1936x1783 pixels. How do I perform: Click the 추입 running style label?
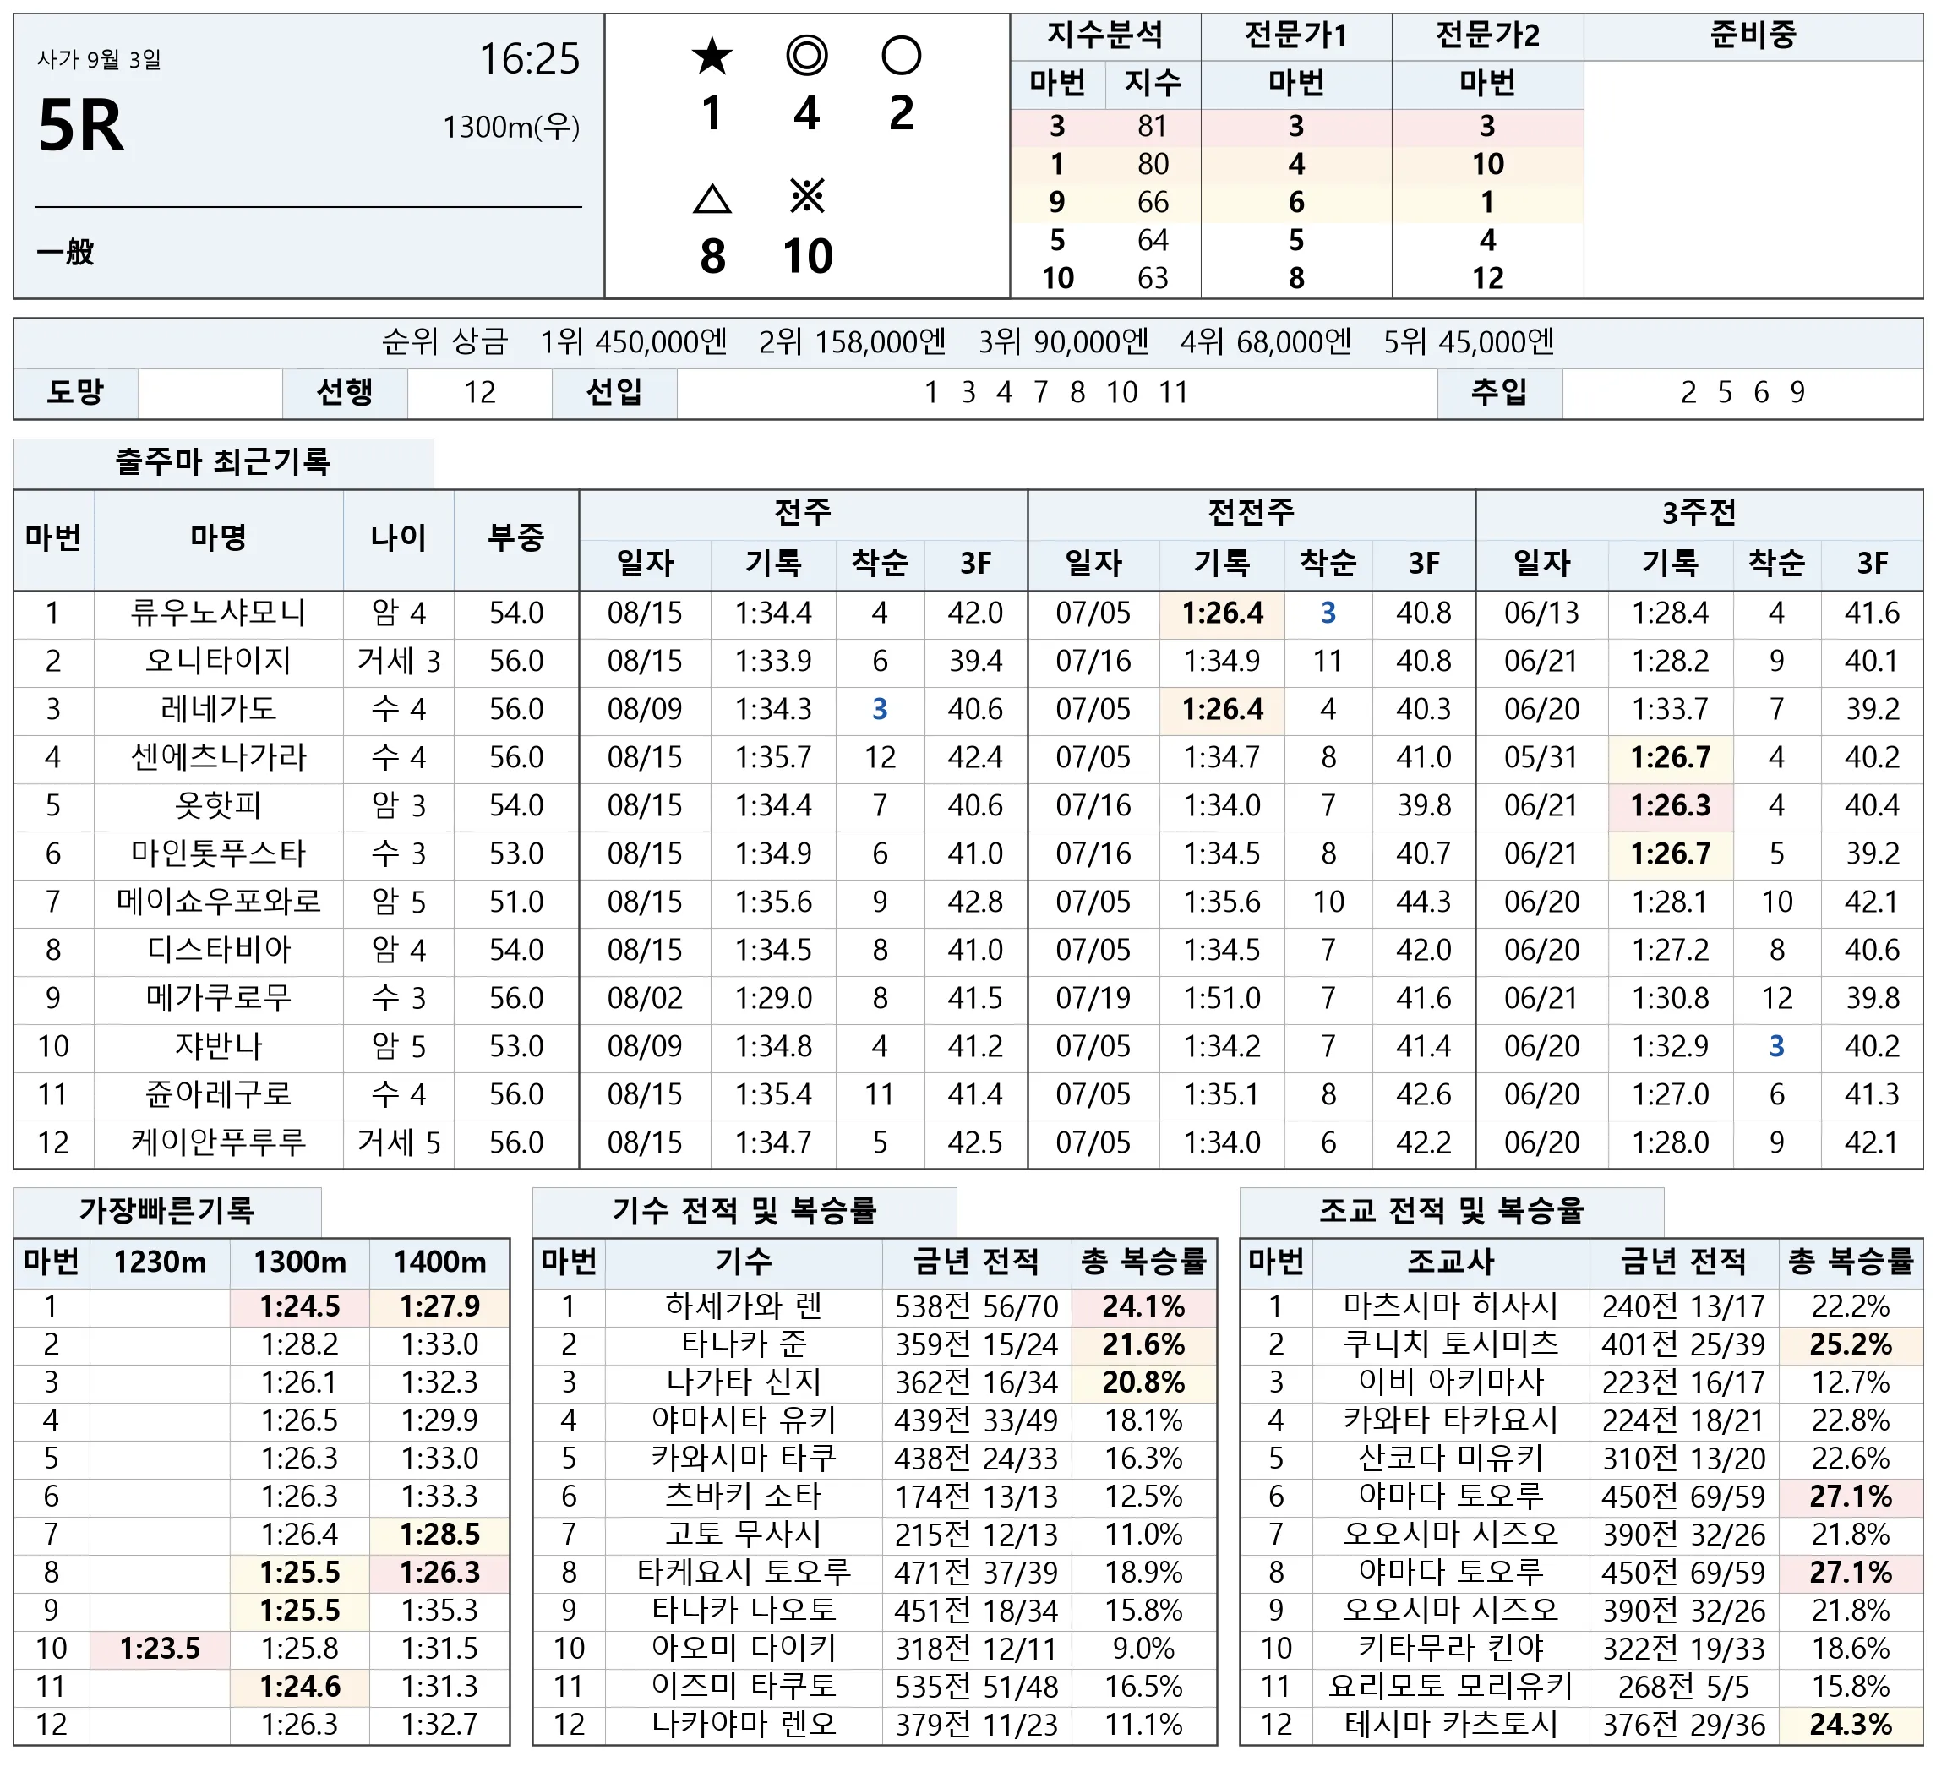(x=1499, y=393)
